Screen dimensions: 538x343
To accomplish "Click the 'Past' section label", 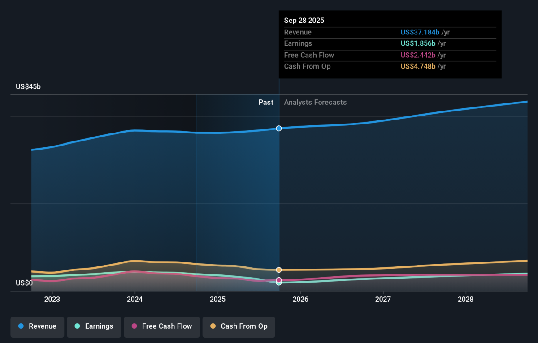I will pos(265,103).
